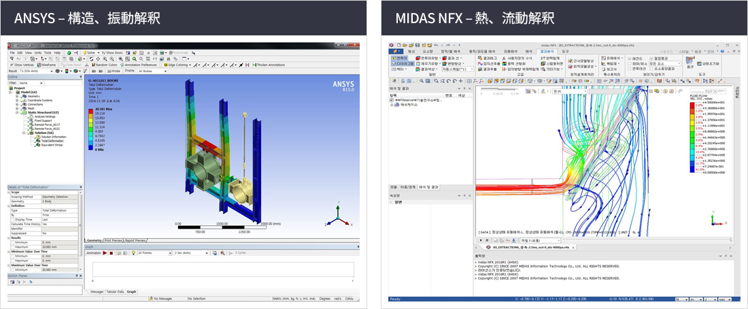Click No Messages in ANSYS status bar
Viewport: 748px width, 309px height.
(x=160, y=299)
